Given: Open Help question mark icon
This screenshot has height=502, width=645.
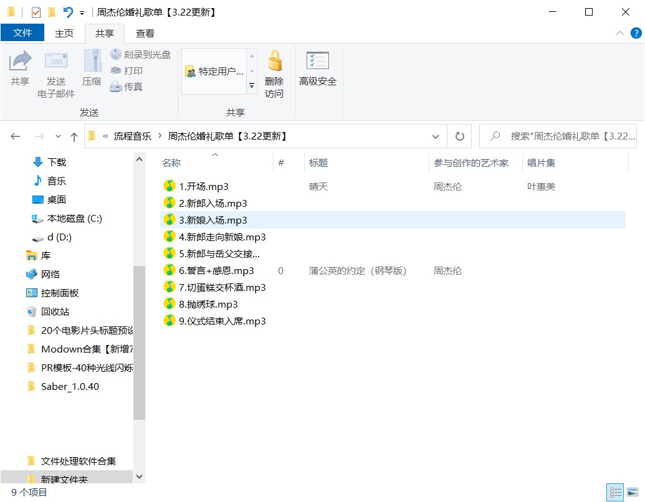Looking at the screenshot, I should (636, 33).
